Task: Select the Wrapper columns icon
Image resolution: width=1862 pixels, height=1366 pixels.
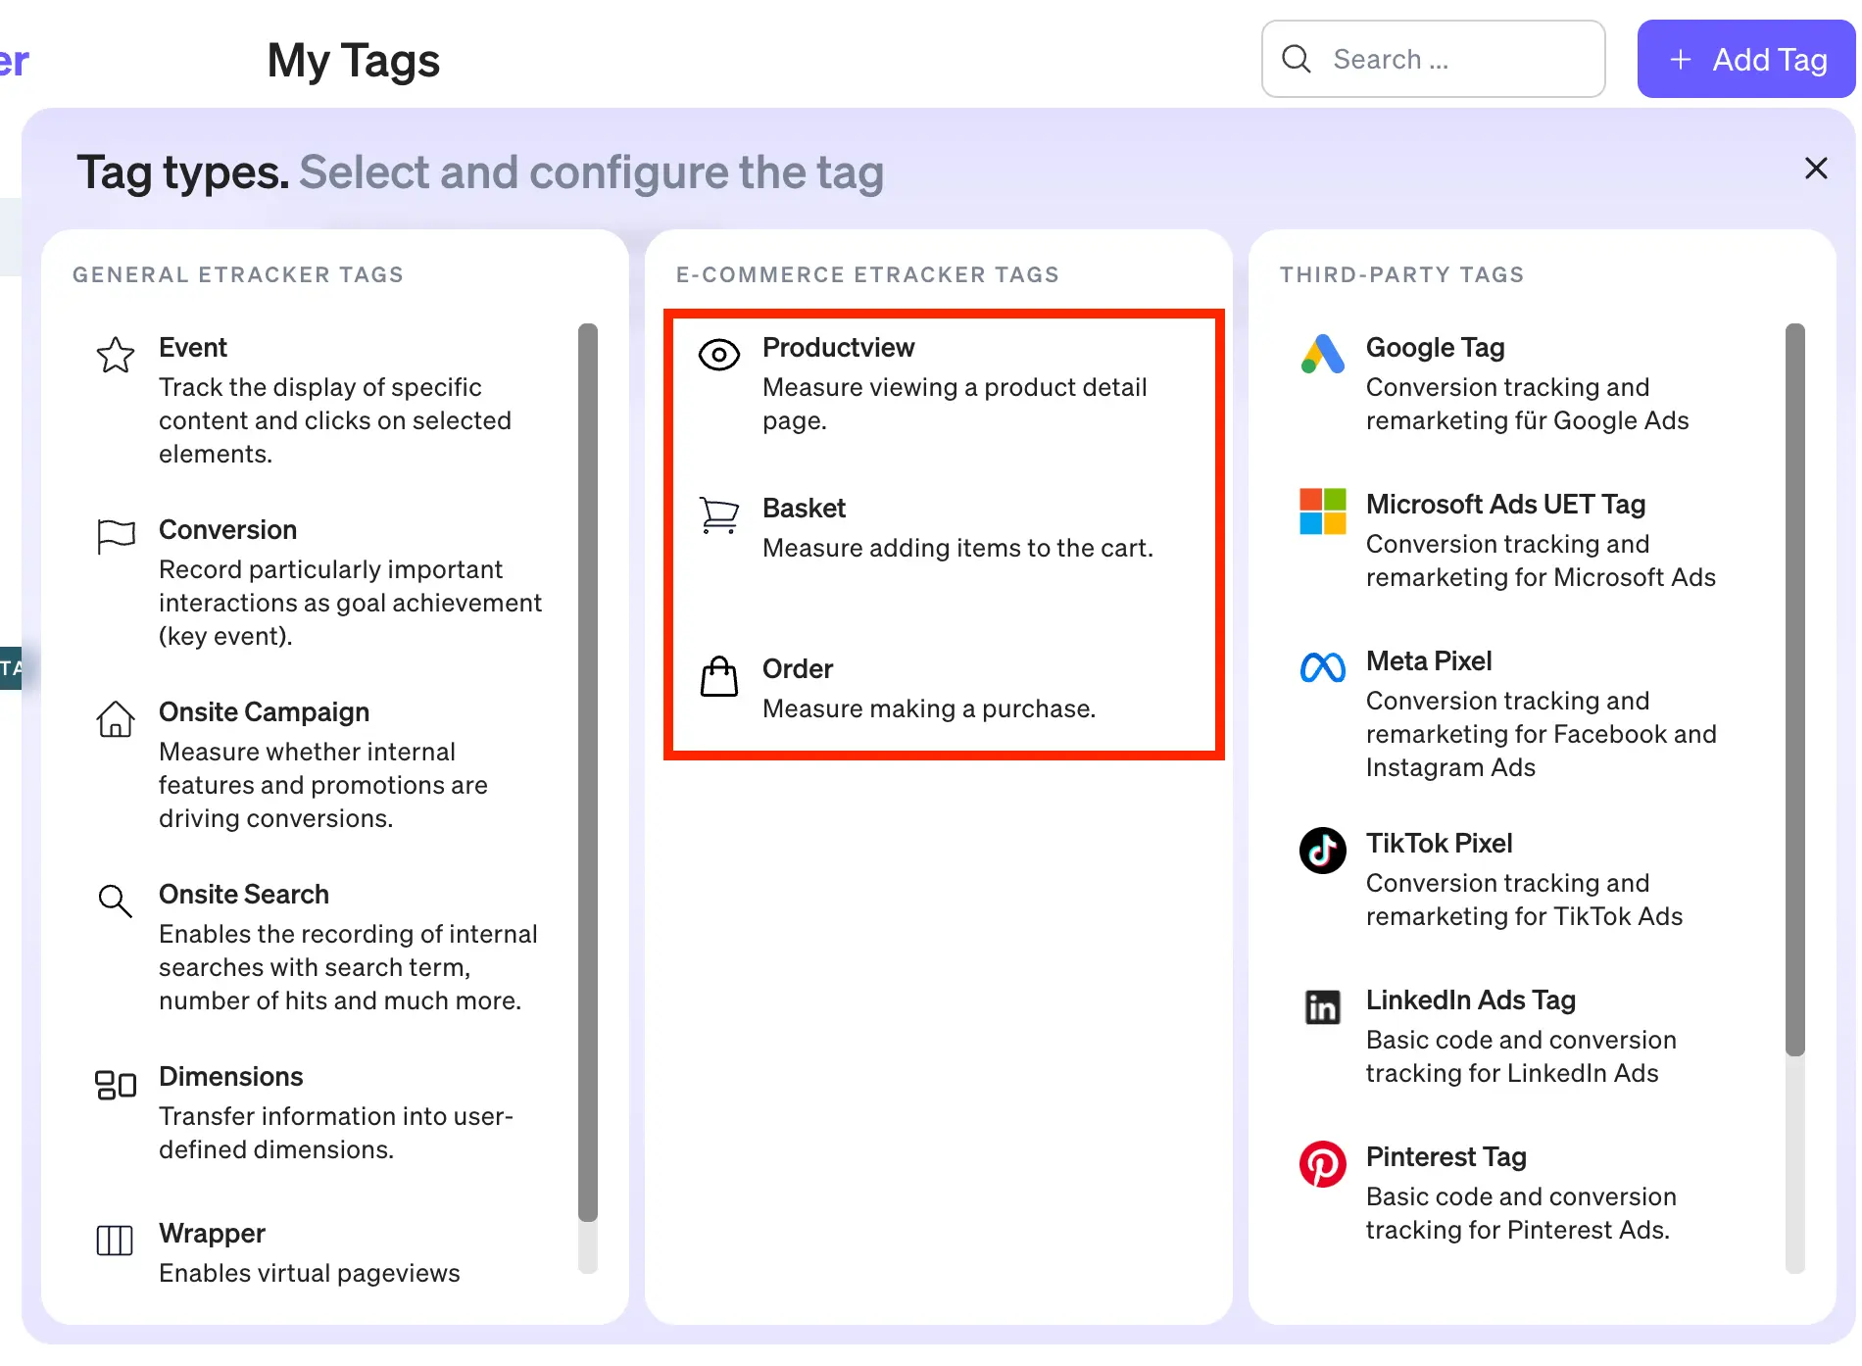Action: coord(115,1241)
